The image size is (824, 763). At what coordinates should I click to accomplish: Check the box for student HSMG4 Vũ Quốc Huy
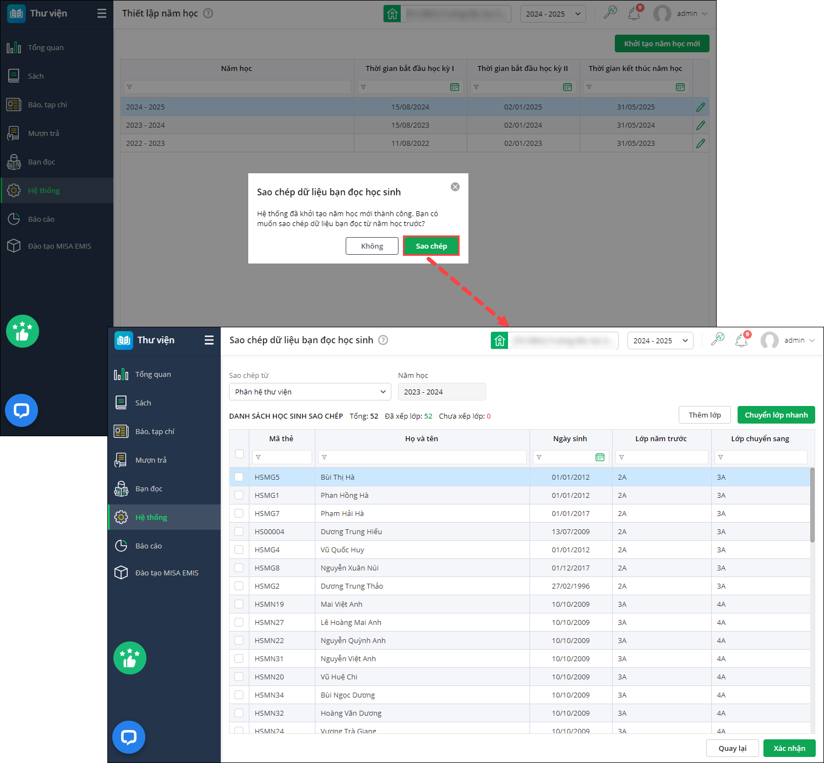(x=239, y=550)
